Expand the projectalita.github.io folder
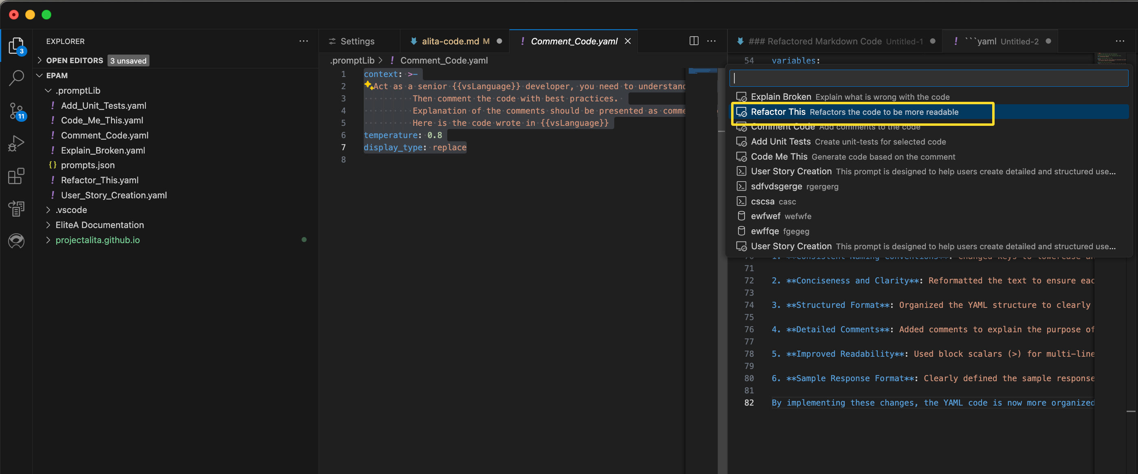 48,239
